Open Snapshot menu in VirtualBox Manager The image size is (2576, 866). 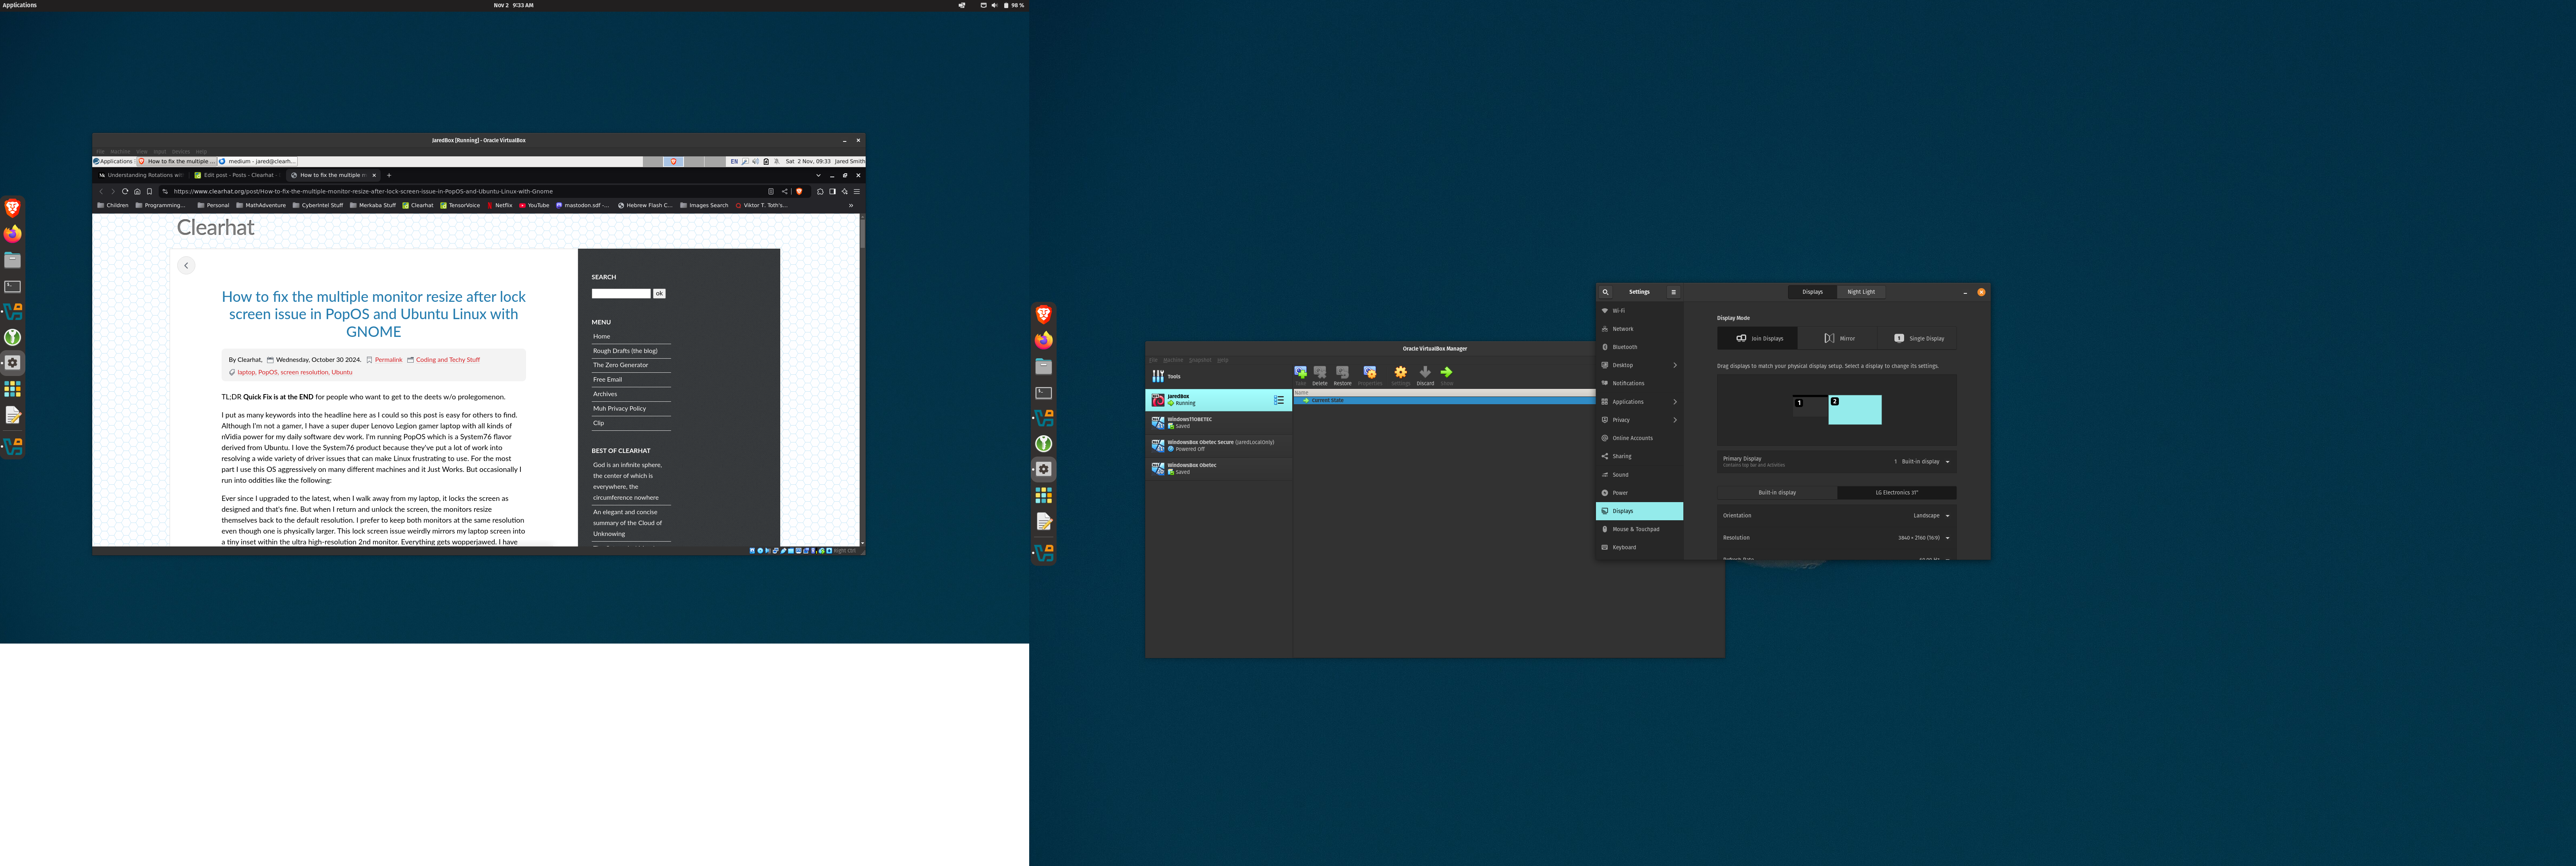[x=1200, y=360]
